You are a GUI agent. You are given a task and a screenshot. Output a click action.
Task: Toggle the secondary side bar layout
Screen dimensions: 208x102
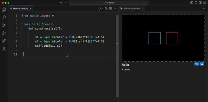200,3
